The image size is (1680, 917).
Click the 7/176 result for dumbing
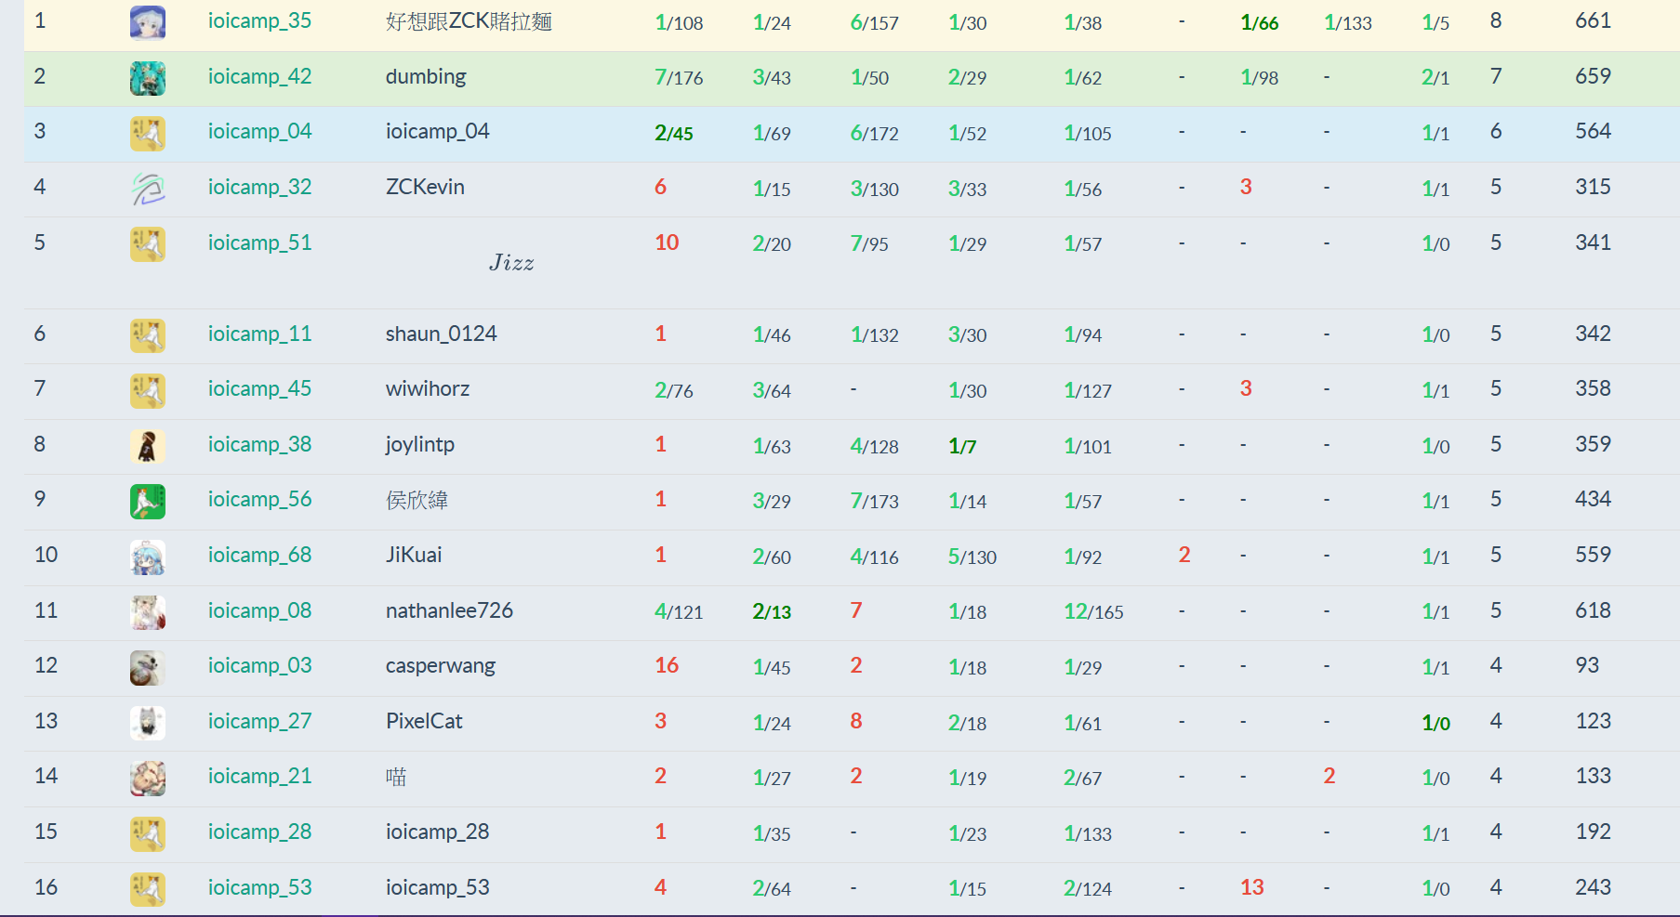coord(679,78)
